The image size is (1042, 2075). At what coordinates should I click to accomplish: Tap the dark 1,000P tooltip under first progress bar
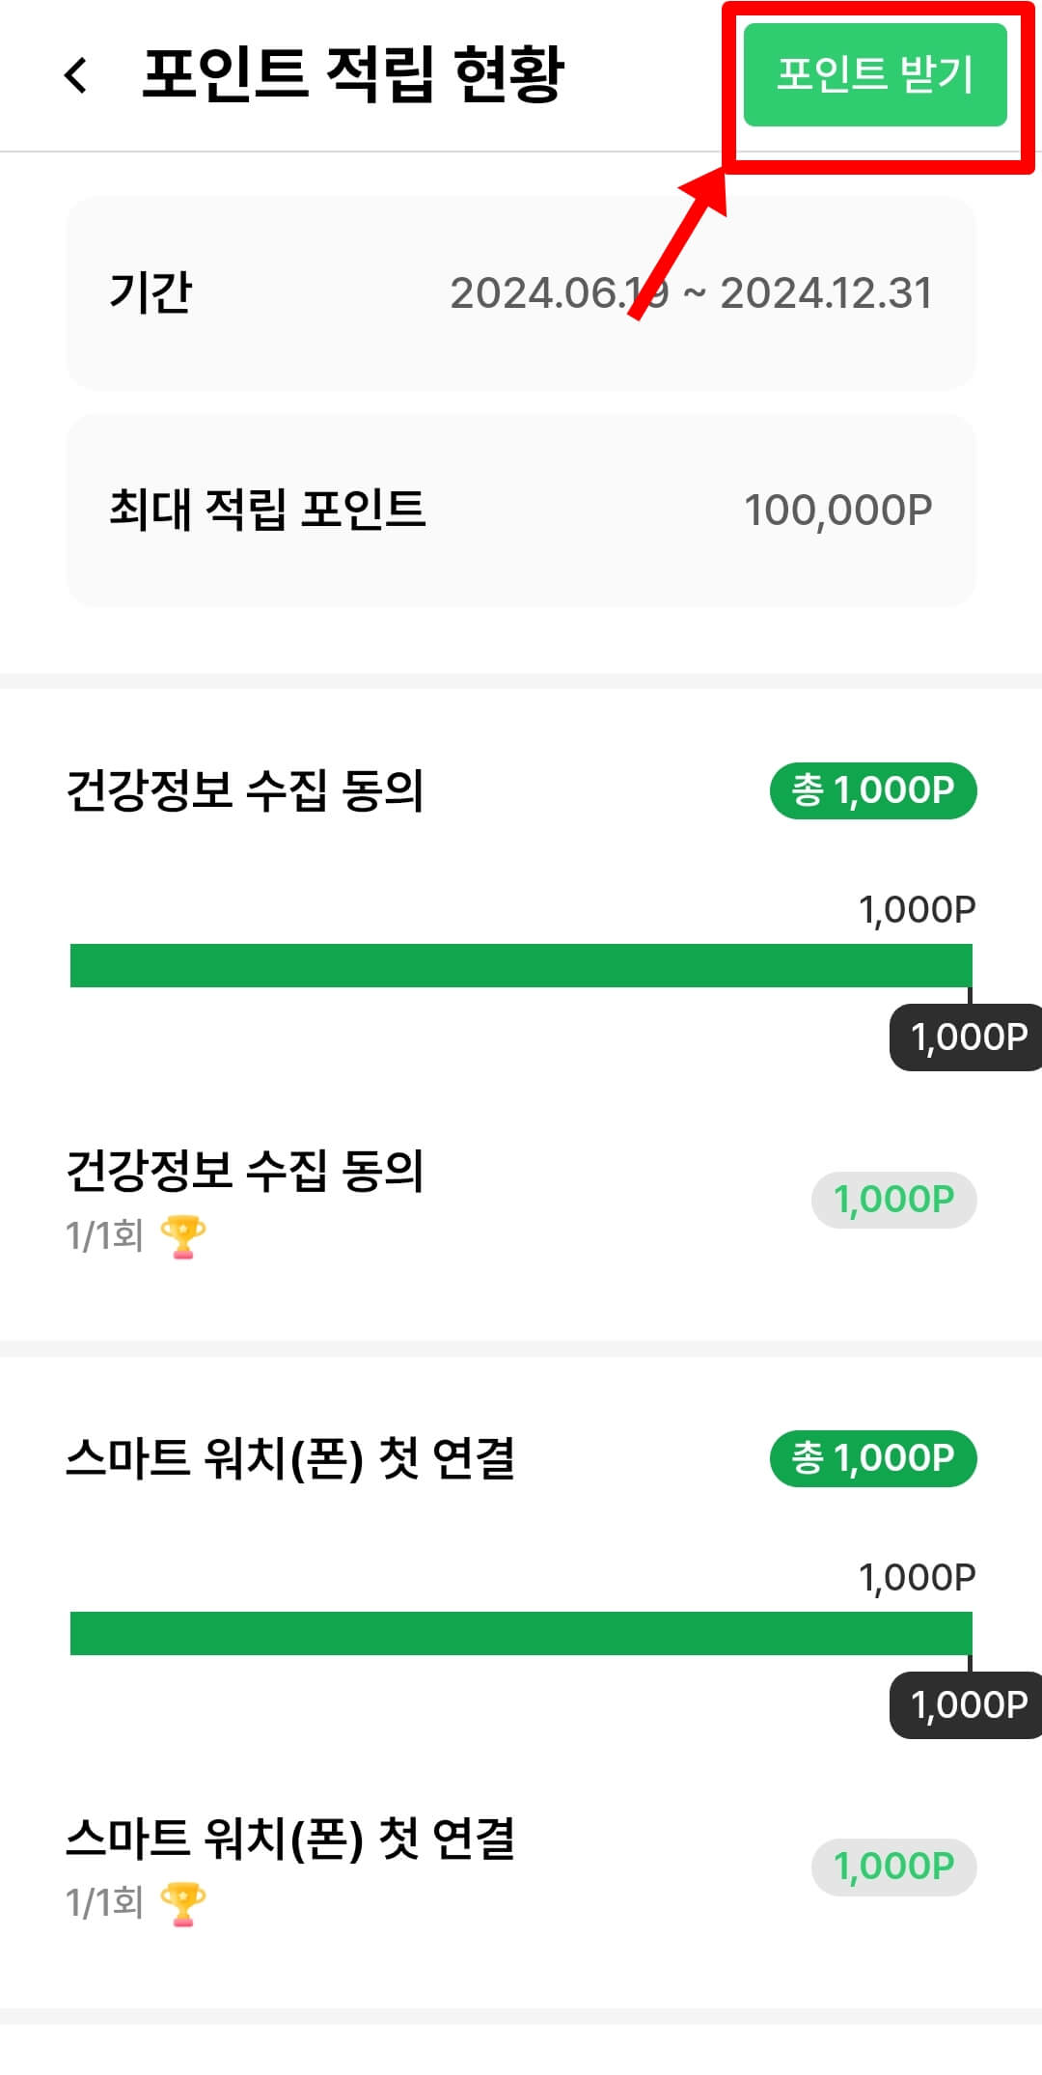(966, 1037)
